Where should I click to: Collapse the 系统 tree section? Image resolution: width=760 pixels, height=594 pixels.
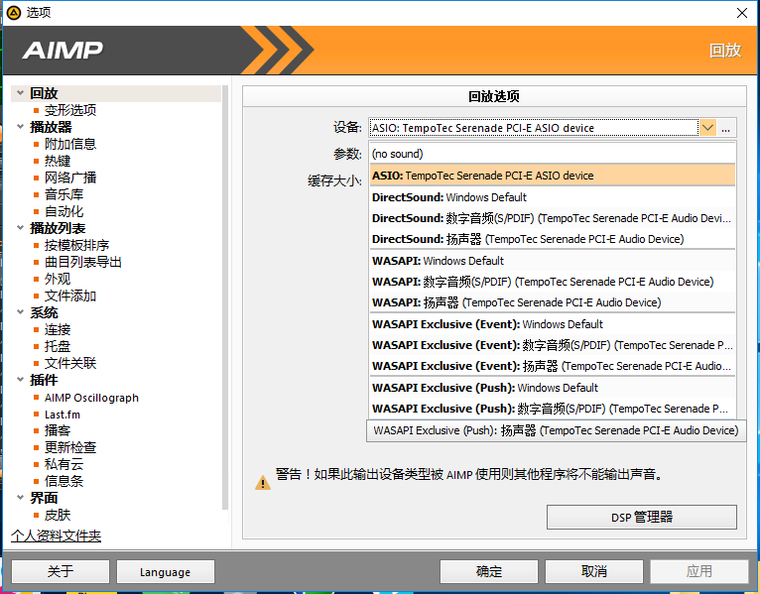(20, 312)
